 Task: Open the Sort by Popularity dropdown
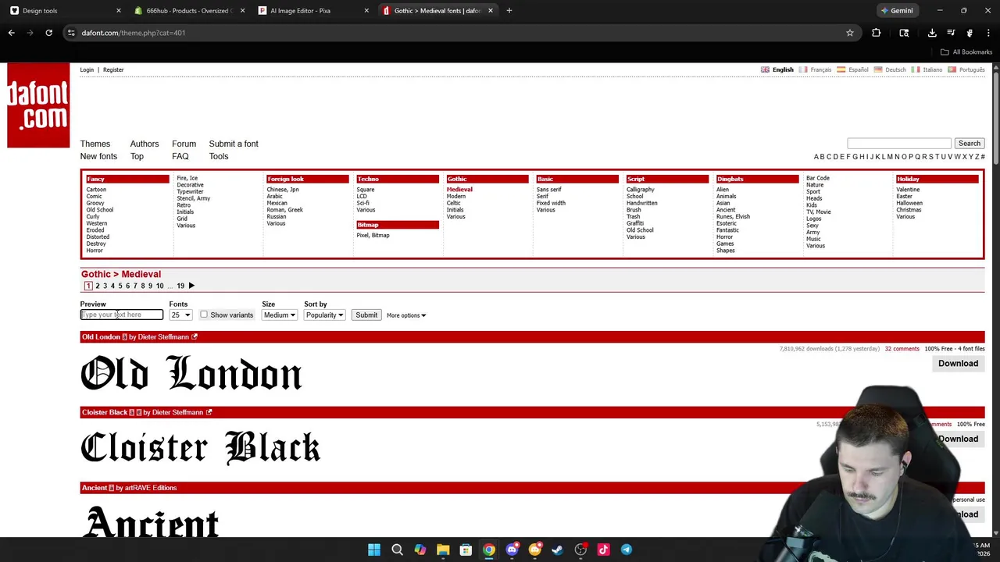click(324, 315)
